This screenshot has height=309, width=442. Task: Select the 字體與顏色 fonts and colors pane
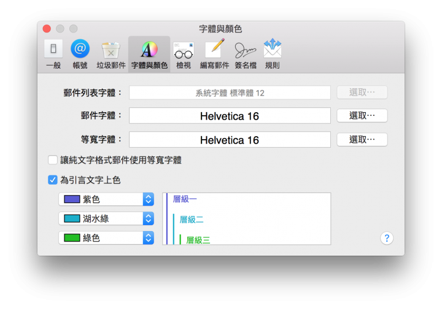(149, 55)
